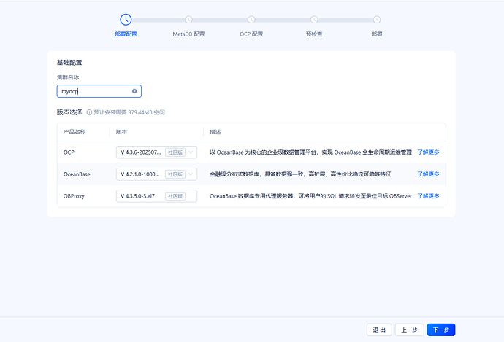The height and width of the screenshot is (342, 504).
Task: Click the OceanBase description text
Action: 300,174
